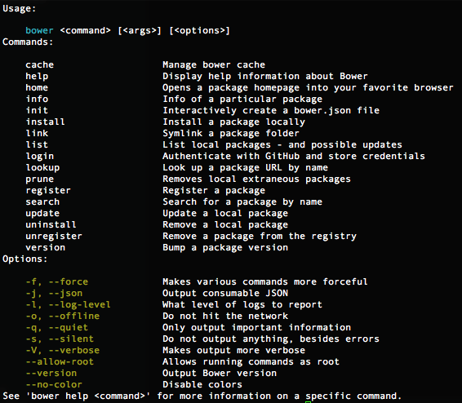Viewport: 462px width, 403px height.
Task: Click the 'lookup' command name
Action: (42, 168)
